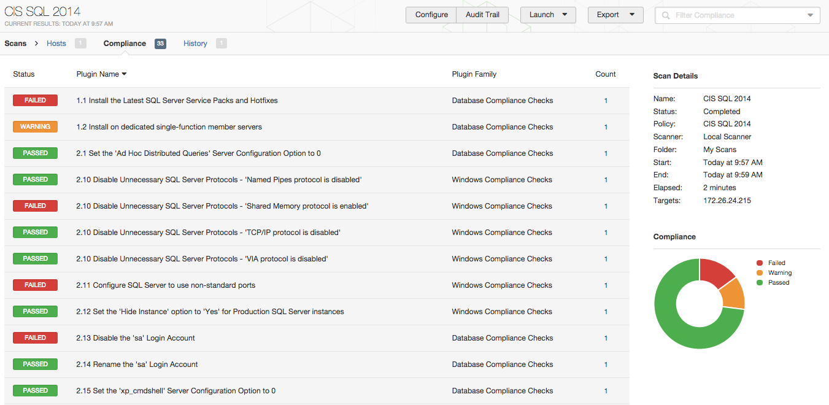This screenshot has height=405, width=829.
Task: Click the orange Warning slice of the donut chart
Action: (x=733, y=295)
